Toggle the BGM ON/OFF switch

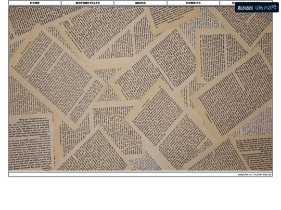tap(257, 7)
